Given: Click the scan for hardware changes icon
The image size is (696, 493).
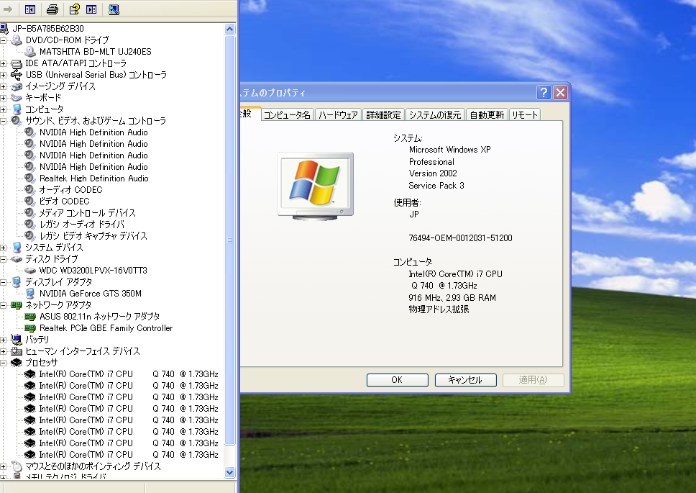Looking at the screenshot, I should click(114, 9).
